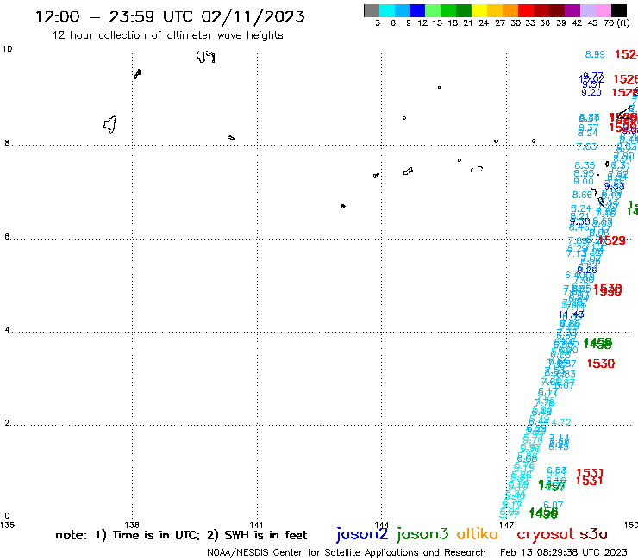Screen dimensions: 638x560
Task: Click wave height value "8.99" near the top
Action: tap(595, 54)
